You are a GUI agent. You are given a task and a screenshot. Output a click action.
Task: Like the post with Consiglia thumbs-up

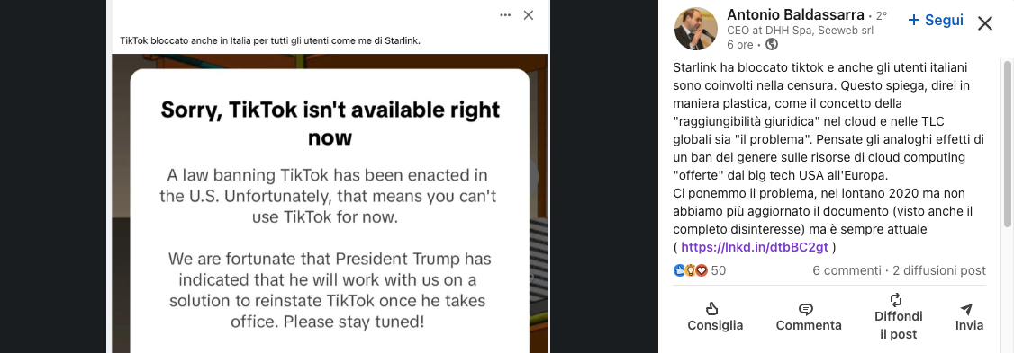(715, 317)
